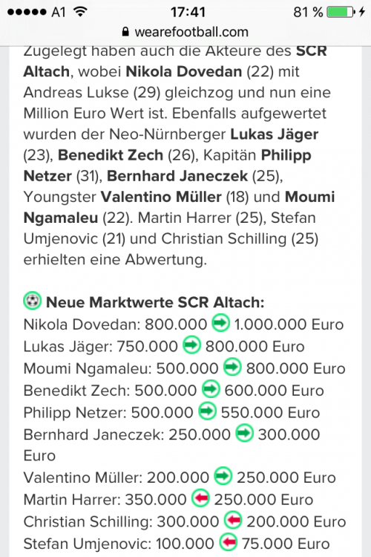Tap the 17:41 clock in status bar
Viewport: 371px width, 557px height.
188,12
